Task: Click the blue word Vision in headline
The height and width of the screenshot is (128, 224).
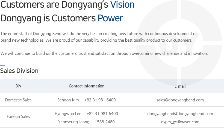Action: point(122,5)
